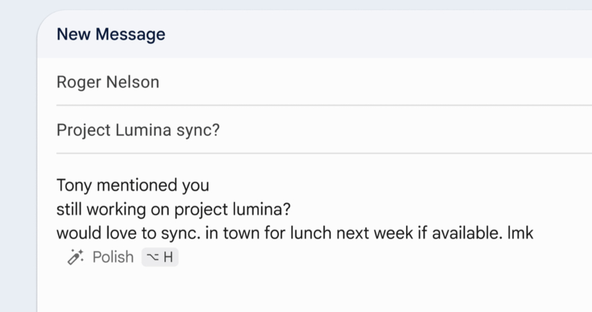Image resolution: width=592 pixels, height=312 pixels.
Task: Place cursor after 'you' on first body line
Action: point(209,185)
